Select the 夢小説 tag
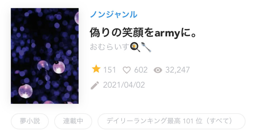 pyautogui.click(x=30, y=121)
